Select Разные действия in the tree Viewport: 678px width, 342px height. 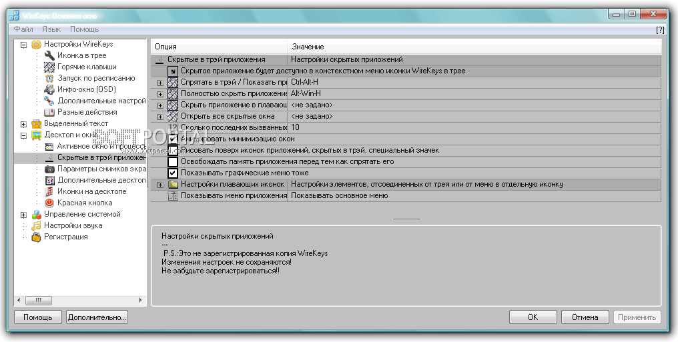(87, 112)
